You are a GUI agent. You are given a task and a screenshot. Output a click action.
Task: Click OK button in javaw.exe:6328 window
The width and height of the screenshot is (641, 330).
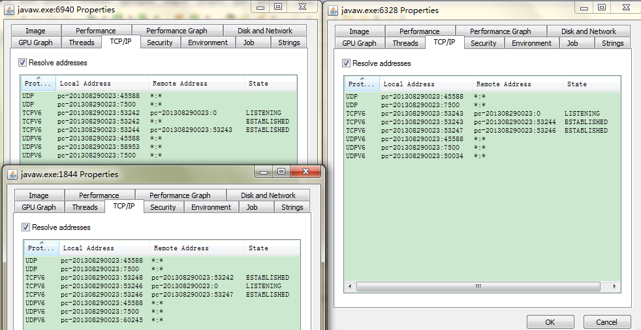[550, 322]
